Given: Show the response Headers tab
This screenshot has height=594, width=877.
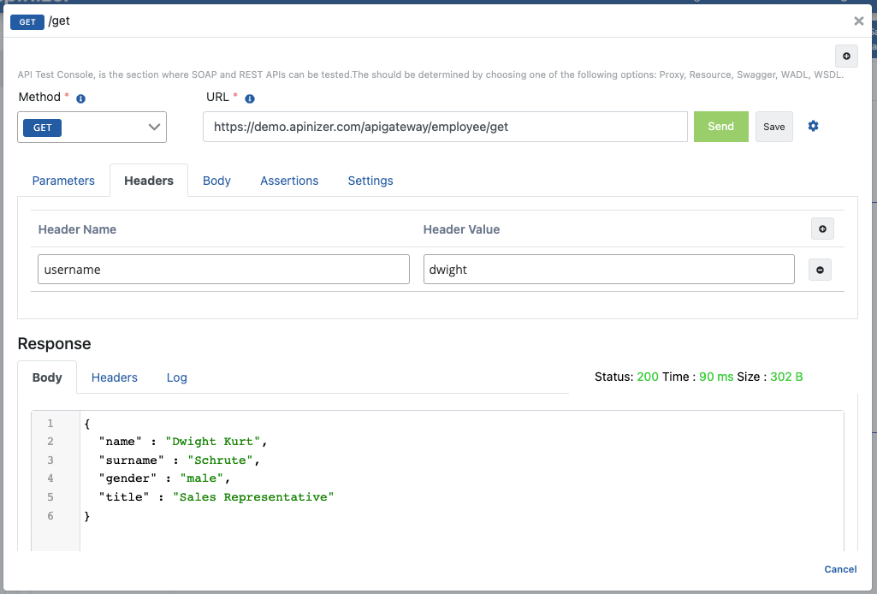Looking at the screenshot, I should [115, 377].
